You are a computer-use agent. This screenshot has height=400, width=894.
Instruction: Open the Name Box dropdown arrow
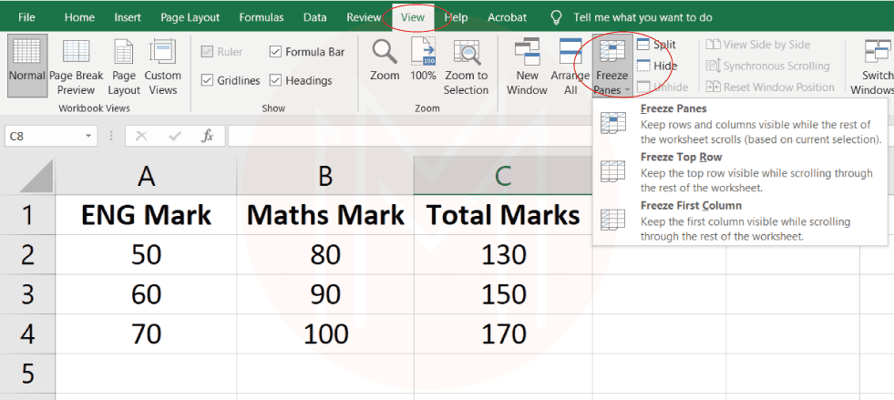tap(88, 136)
